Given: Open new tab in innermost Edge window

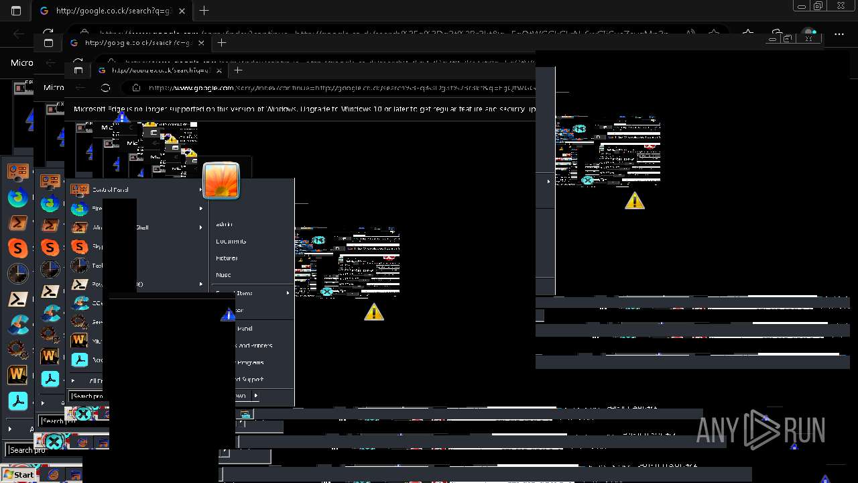Looking at the screenshot, I should (238, 70).
